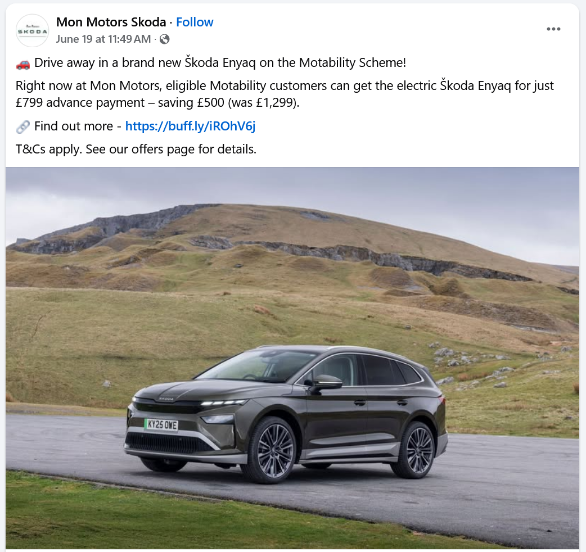Click the '£799 advance payment' text

pyautogui.click(x=80, y=102)
